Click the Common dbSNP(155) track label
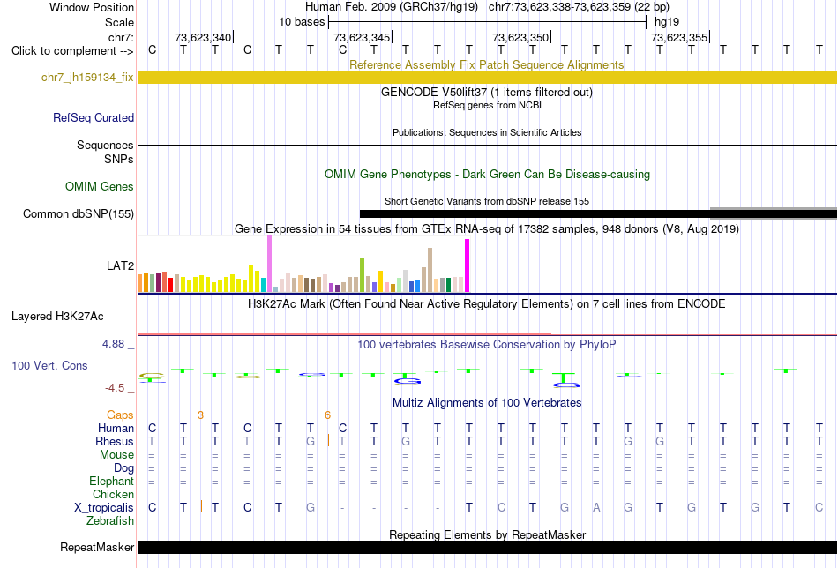838x568 pixels. (x=79, y=213)
